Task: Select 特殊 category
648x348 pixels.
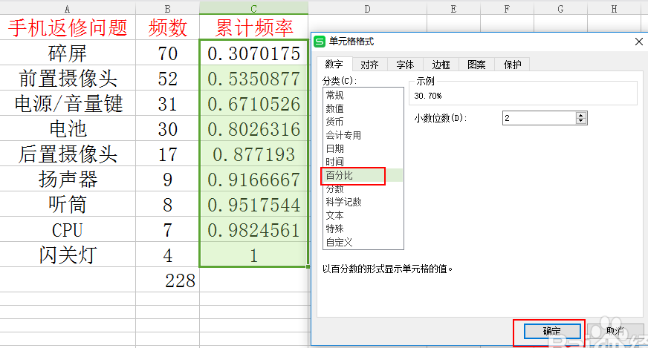Action: coord(363,229)
